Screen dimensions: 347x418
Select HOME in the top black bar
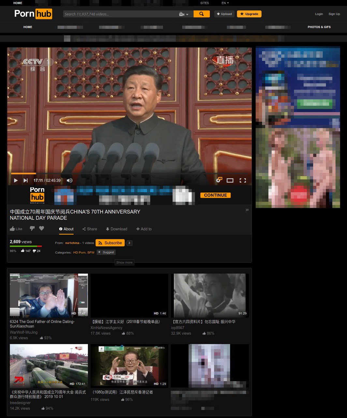click(18, 3)
